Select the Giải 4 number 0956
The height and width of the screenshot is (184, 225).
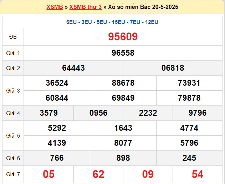tap(98, 113)
